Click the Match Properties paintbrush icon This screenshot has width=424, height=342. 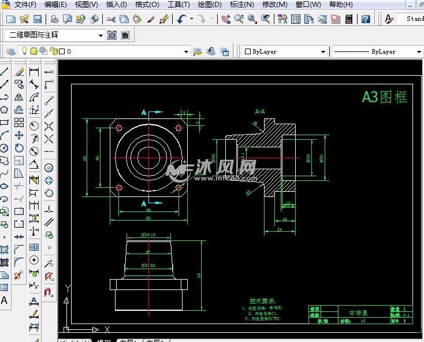click(x=151, y=19)
